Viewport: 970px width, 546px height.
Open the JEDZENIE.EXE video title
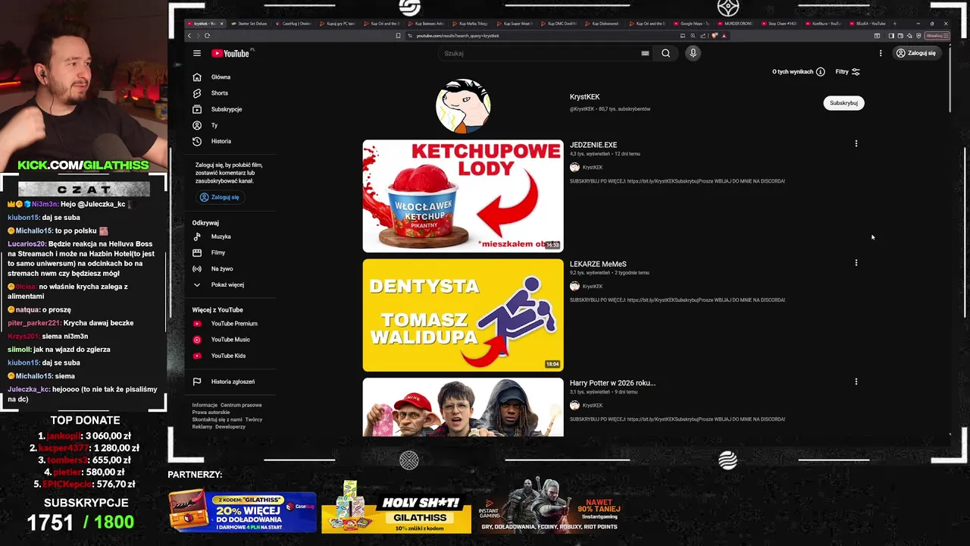(593, 145)
